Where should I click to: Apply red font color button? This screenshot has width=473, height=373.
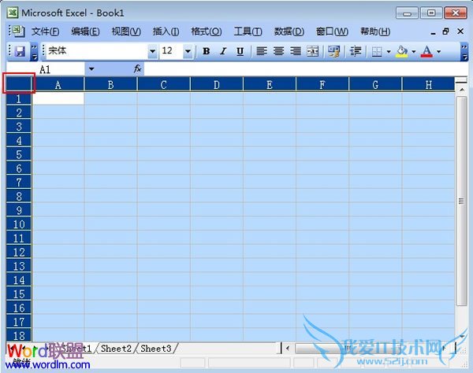coord(426,51)
